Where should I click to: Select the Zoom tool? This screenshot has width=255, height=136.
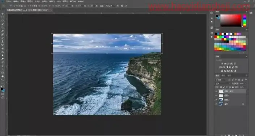[x=3, y=80]
